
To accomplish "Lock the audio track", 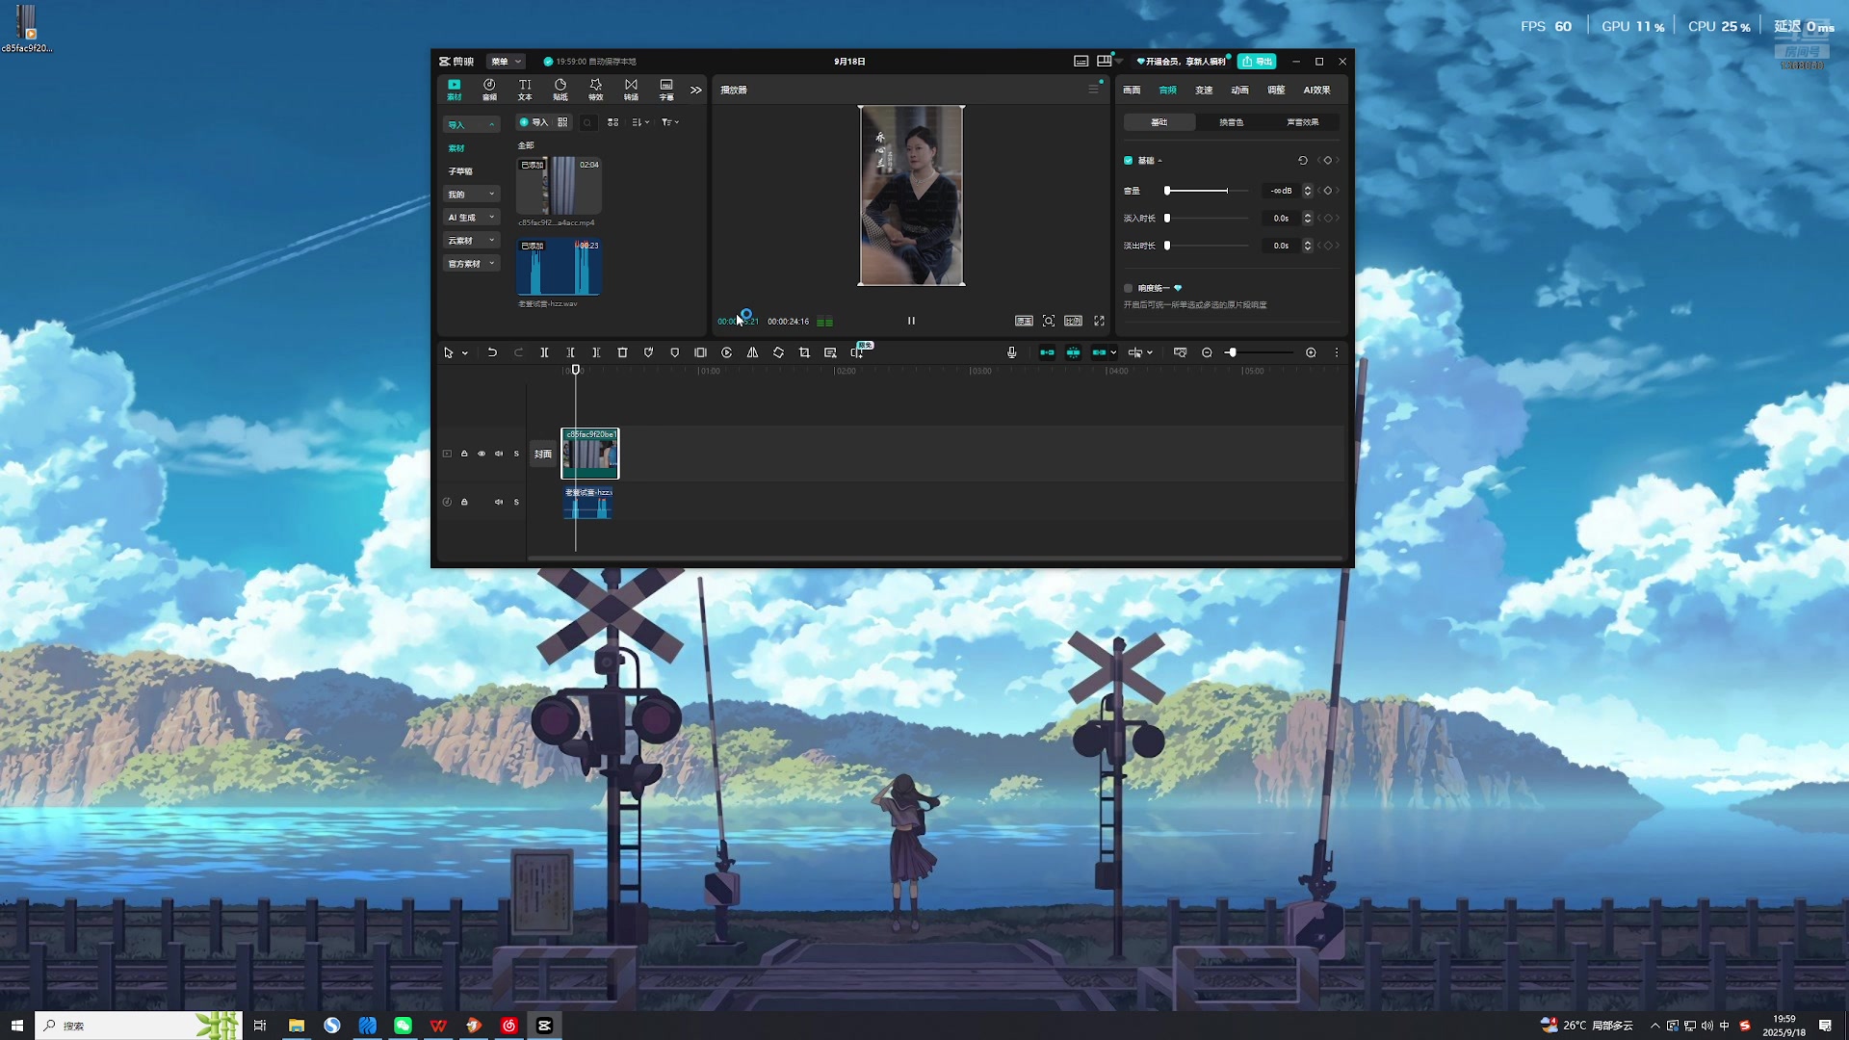I will click(x=464, y=502).
